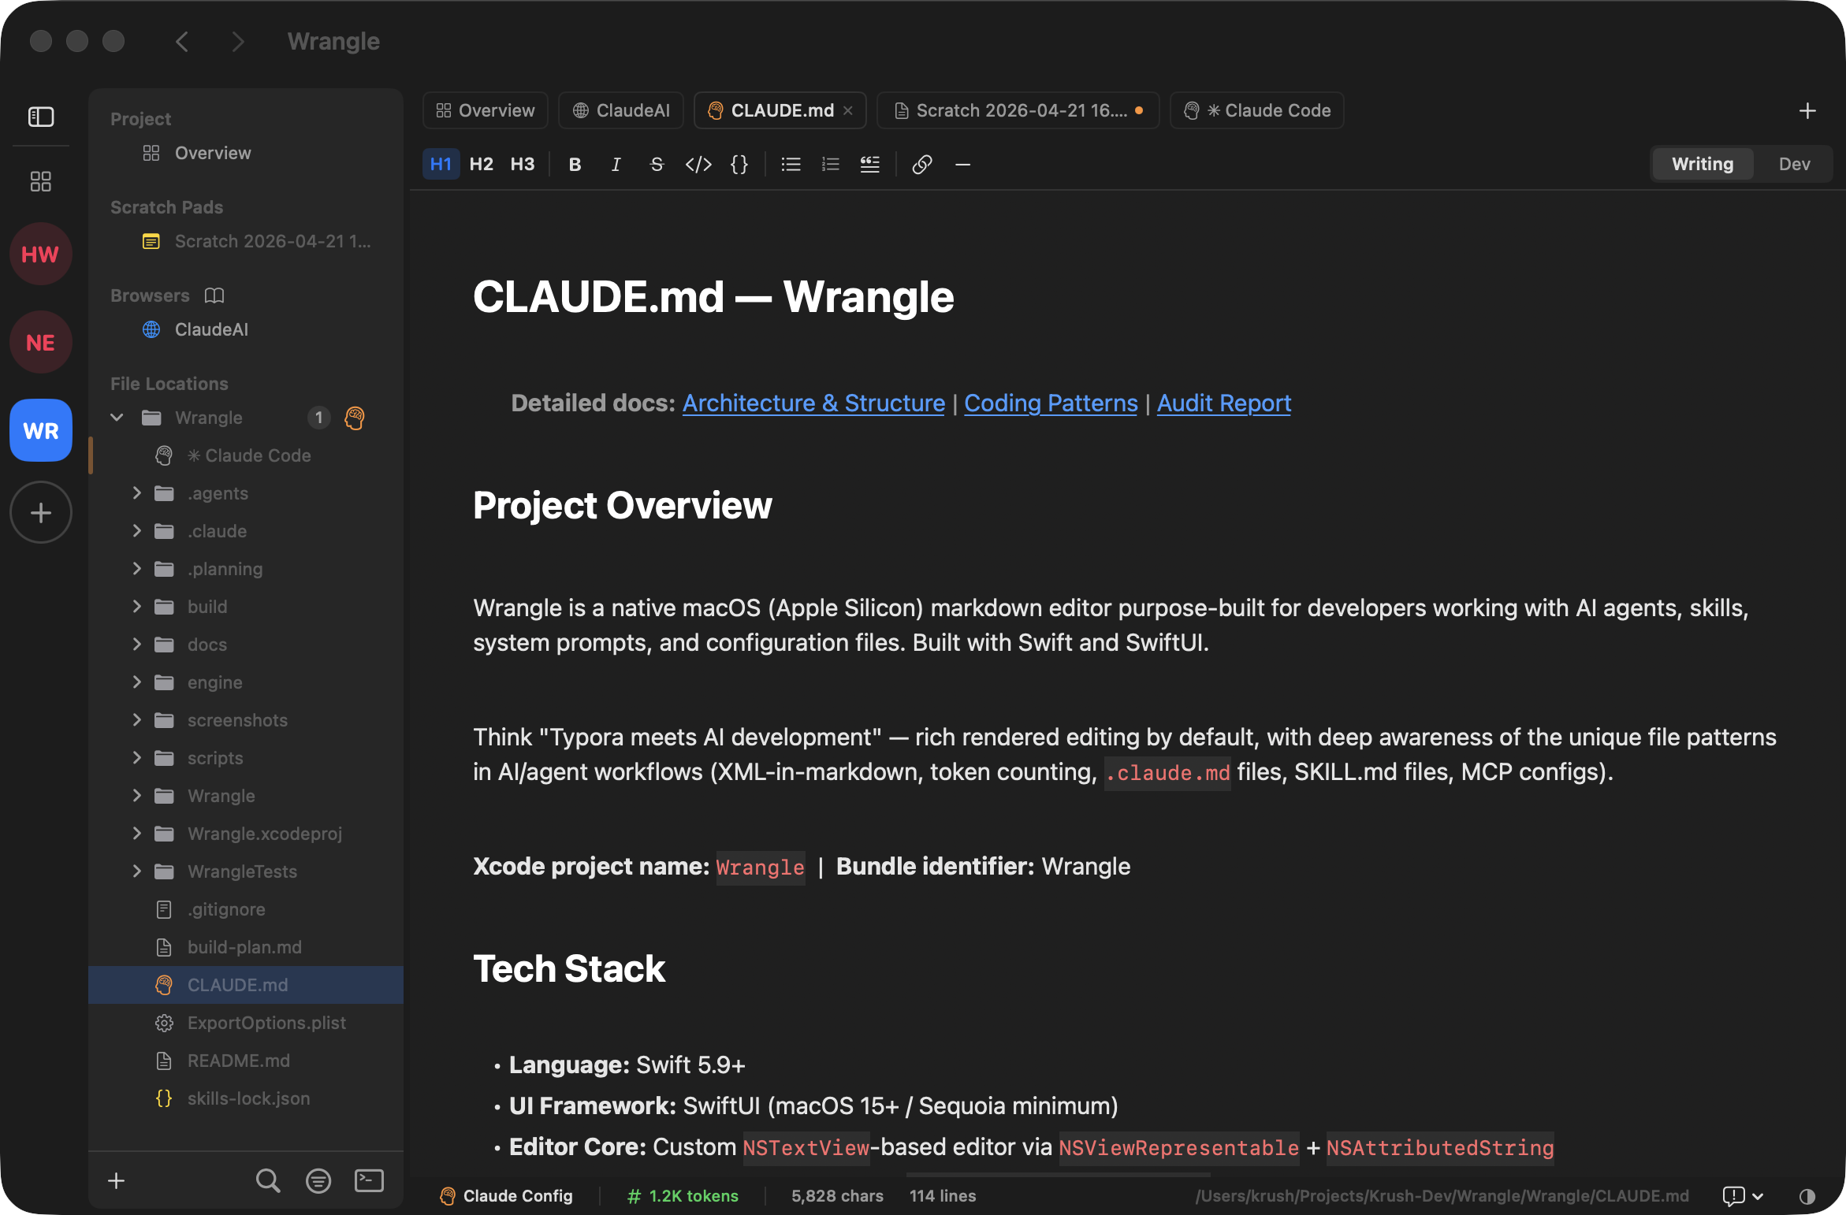1846x1215 pixels.
Task: Apply H2 heading formatting
Action: coord(482,164)
